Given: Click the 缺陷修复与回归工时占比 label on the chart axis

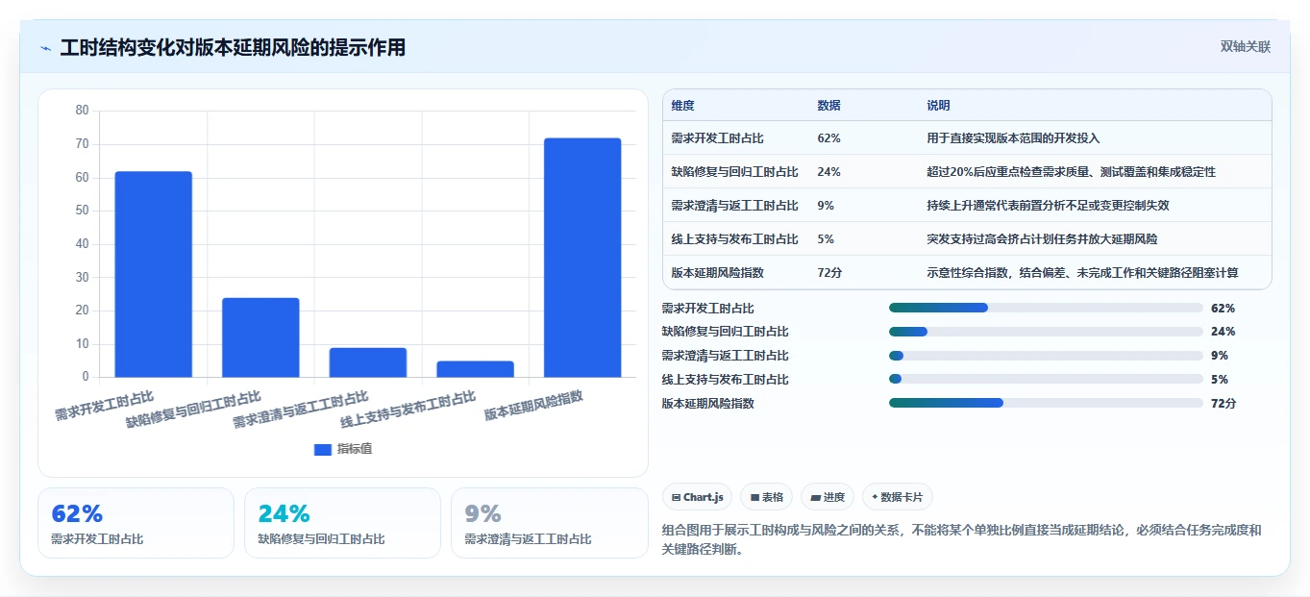Looking at the screenshot, I should coord(193,410).
